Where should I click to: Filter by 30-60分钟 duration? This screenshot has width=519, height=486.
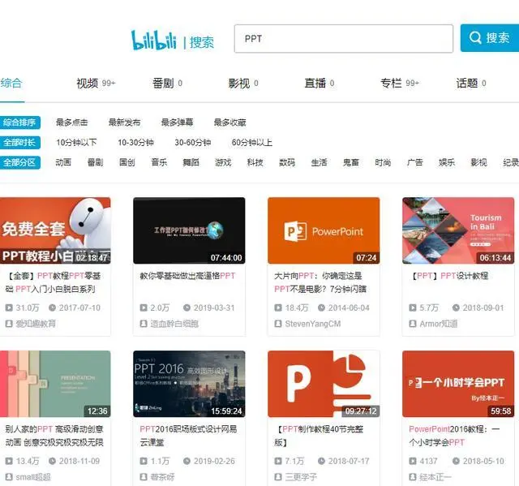(x=193, y=143)
